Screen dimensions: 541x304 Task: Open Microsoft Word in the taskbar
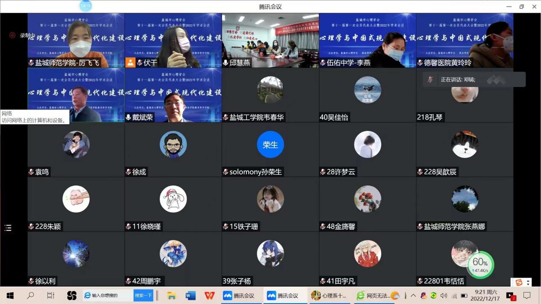coord(190,295)
